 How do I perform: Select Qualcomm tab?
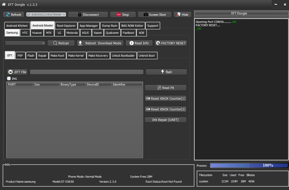point(112,33)
